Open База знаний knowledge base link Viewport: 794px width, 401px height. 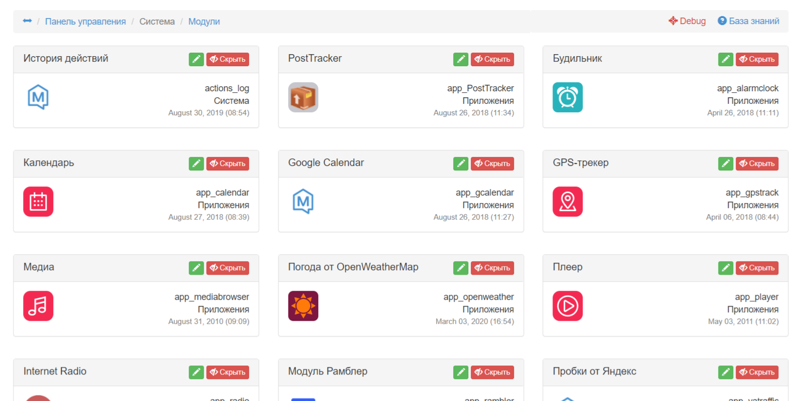pyautogui.click(x=748, y=21)
